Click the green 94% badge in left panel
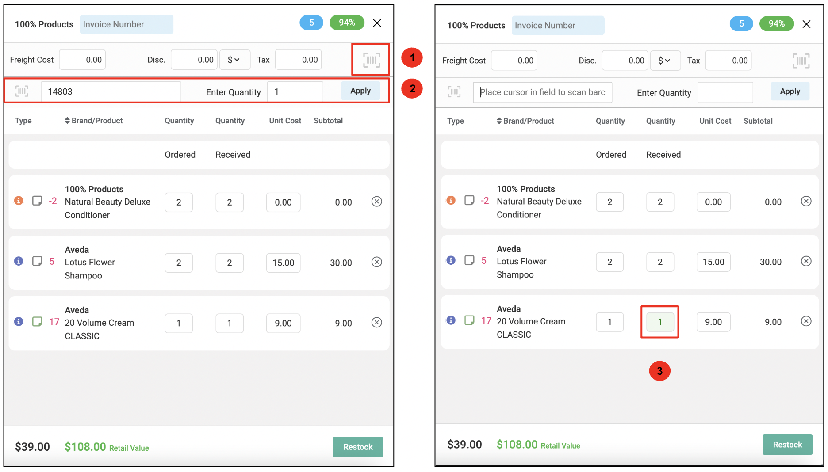The image size is (828, 472). [347, 23]
